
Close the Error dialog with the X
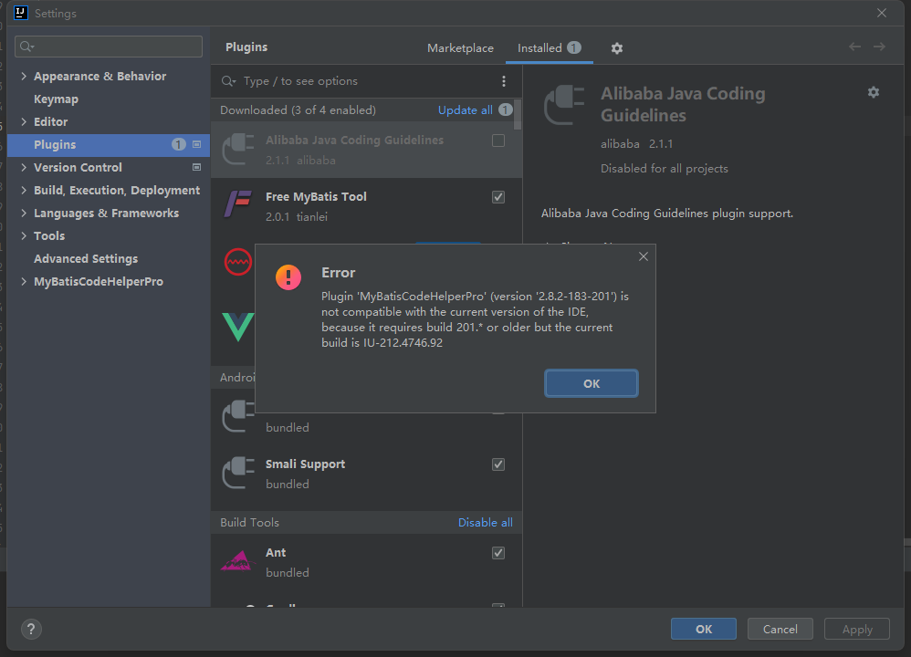(644, 256)
